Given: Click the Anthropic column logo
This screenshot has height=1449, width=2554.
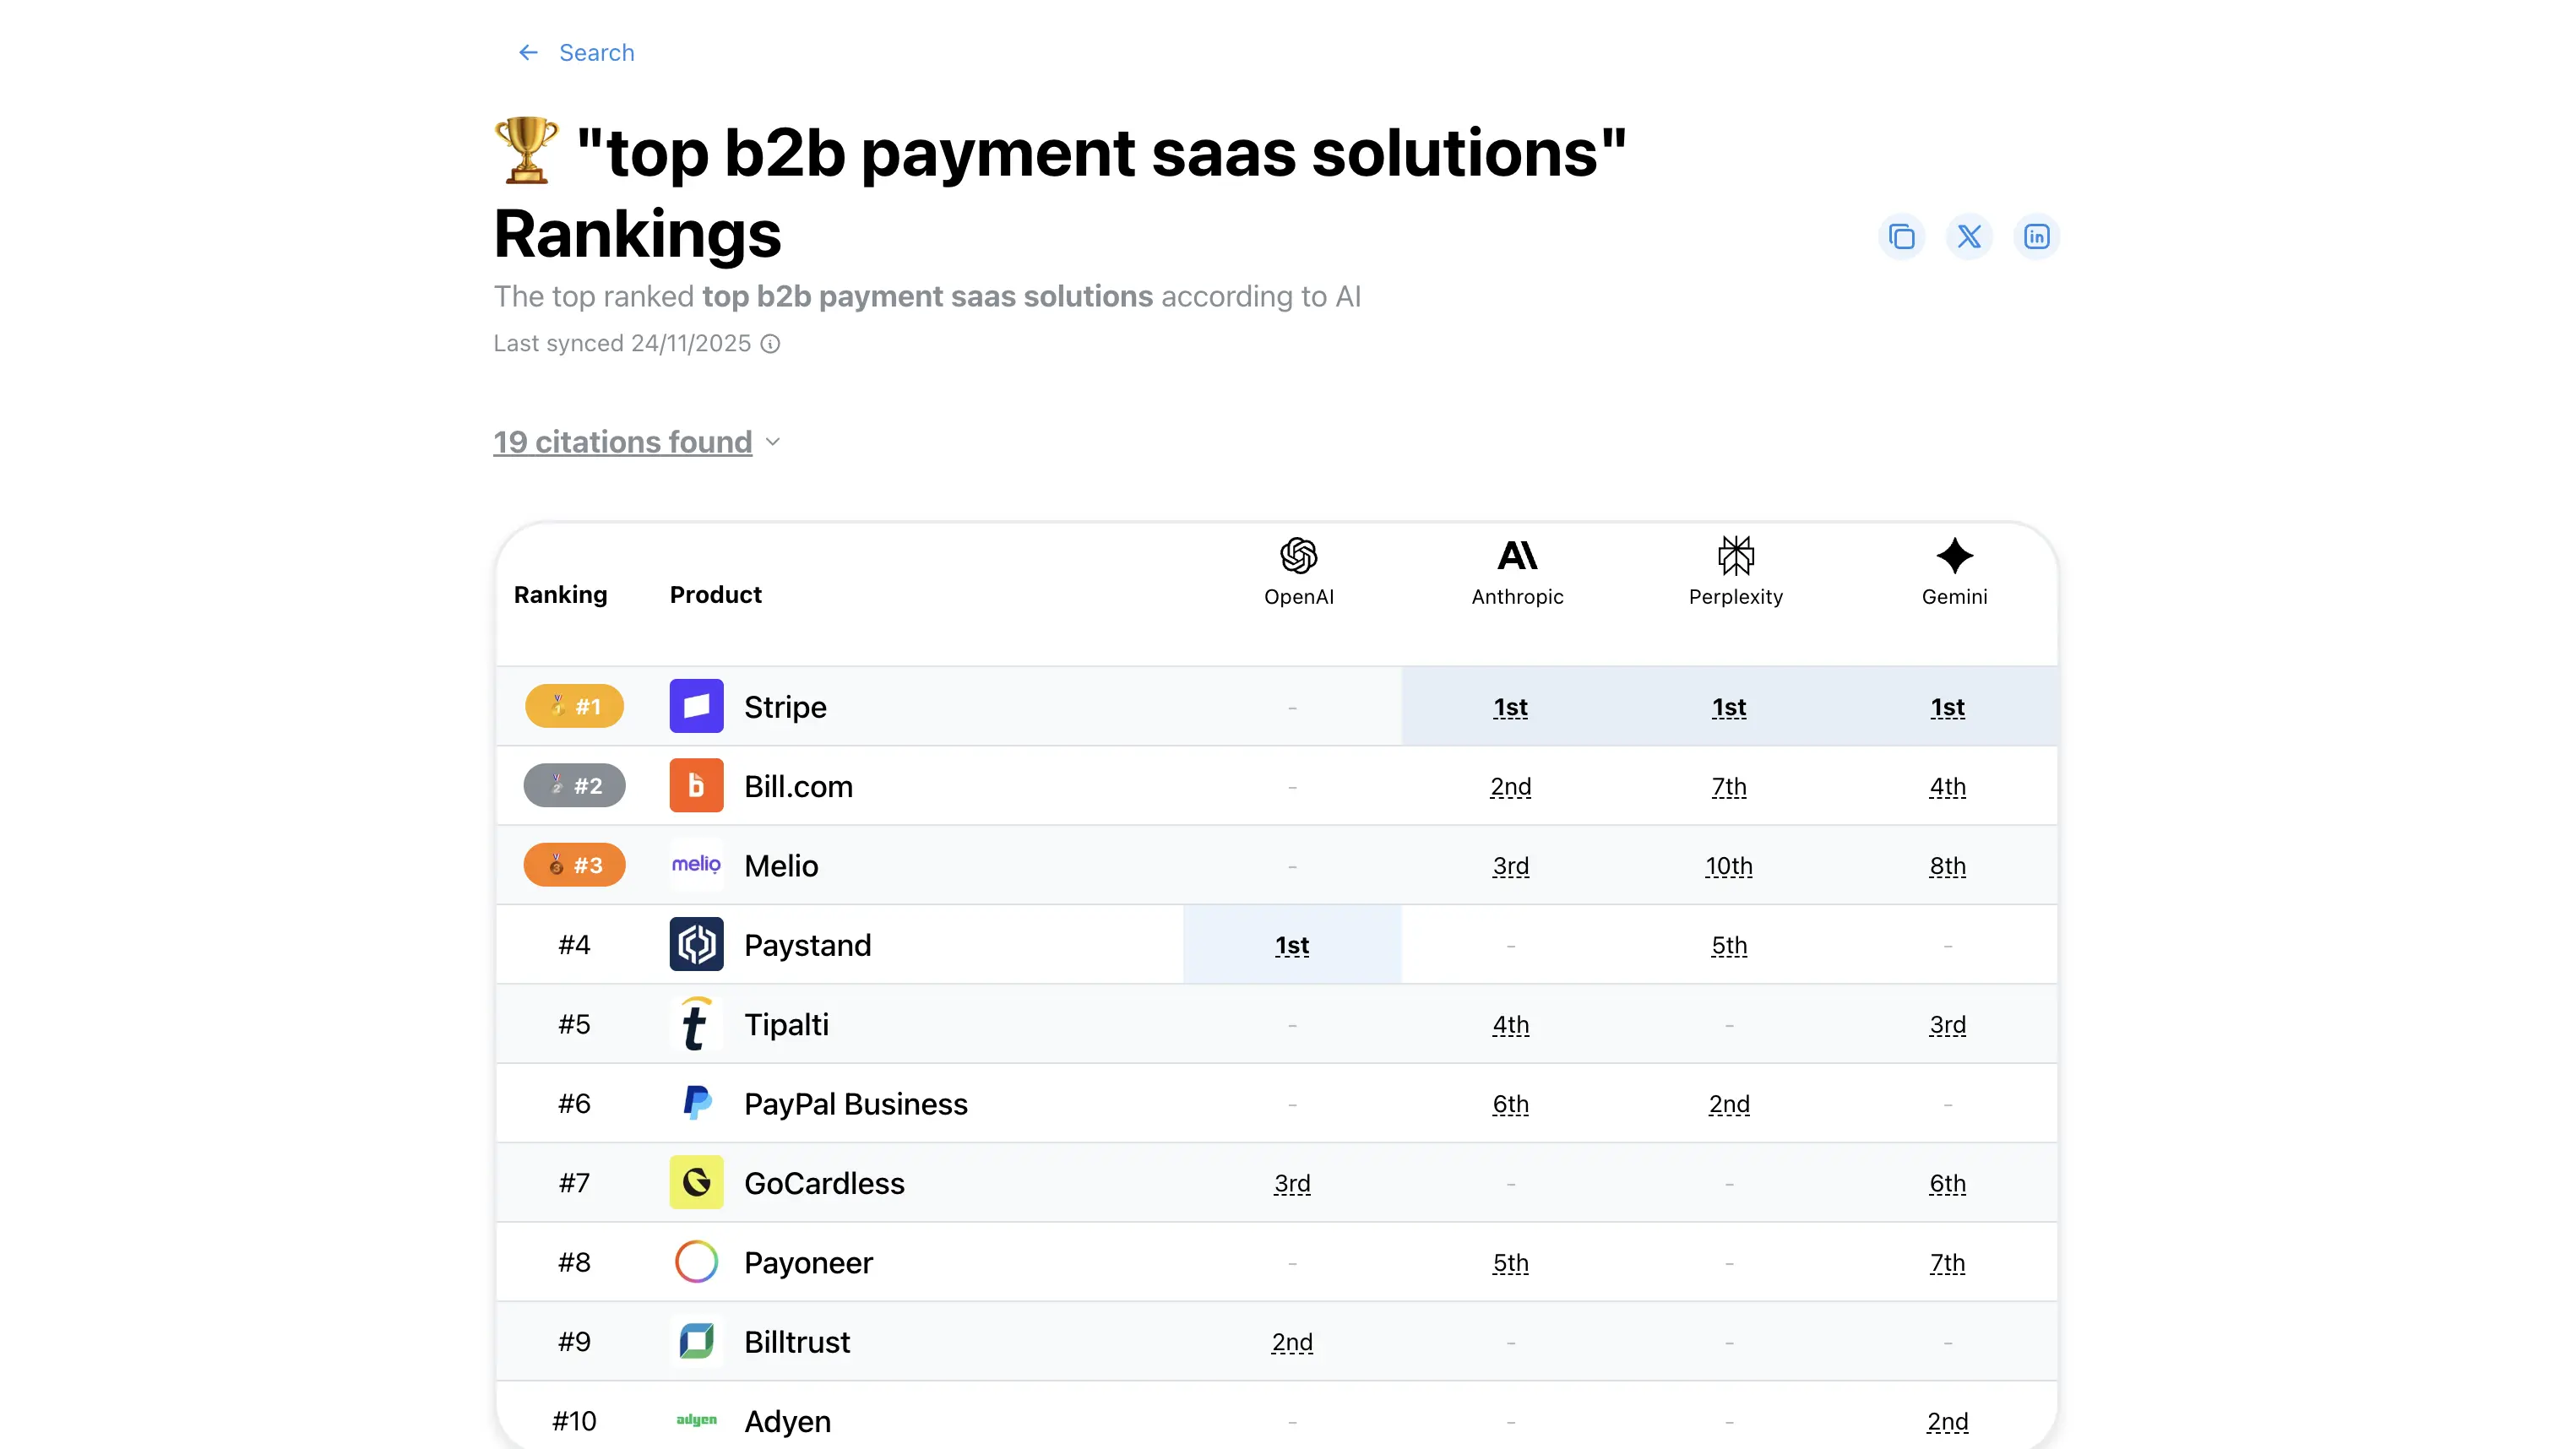Looking at the screenshot, I should 1517,556.
